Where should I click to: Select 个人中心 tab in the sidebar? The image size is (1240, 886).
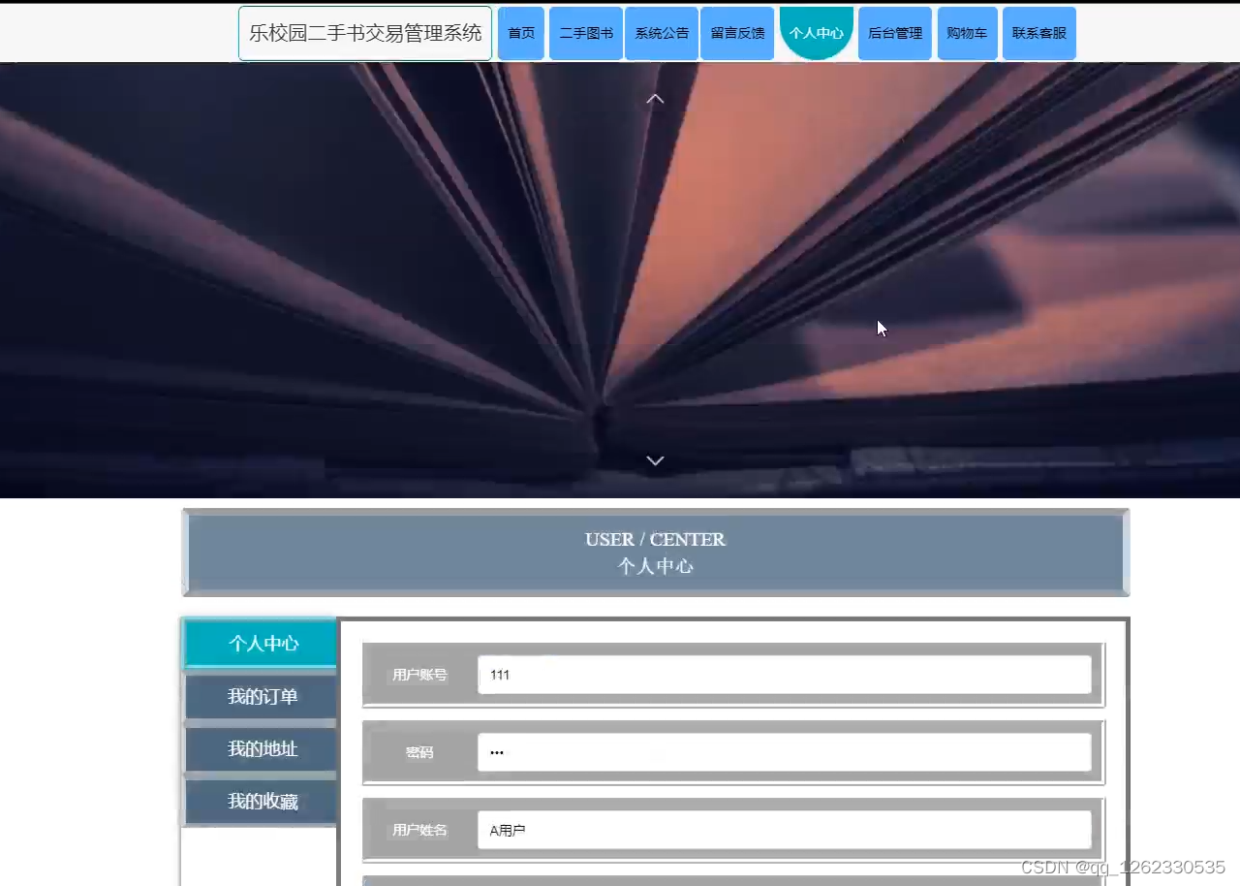(262, 644)
